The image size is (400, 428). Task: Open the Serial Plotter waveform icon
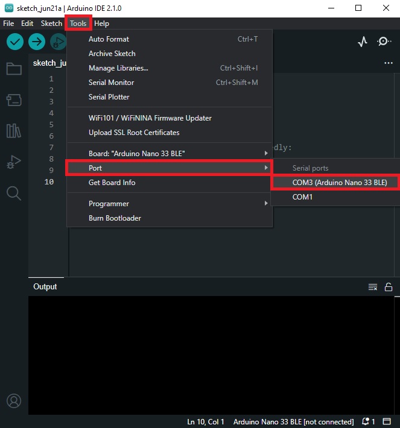[363, 42]
